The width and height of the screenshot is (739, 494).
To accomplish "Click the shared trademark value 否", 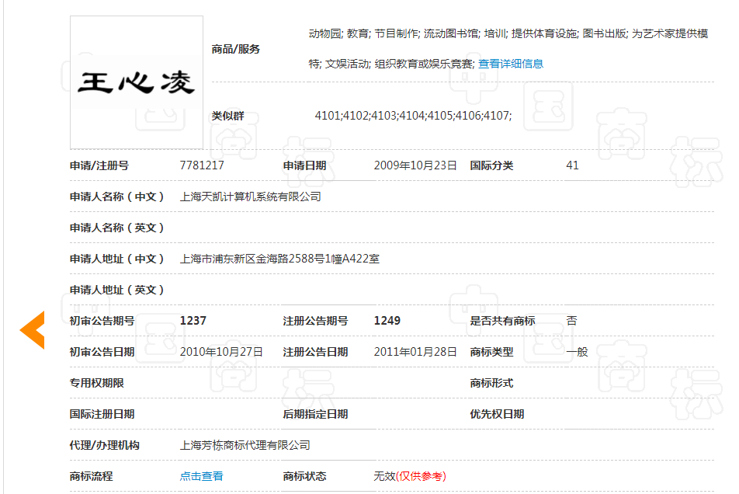I will coord(571,321).
